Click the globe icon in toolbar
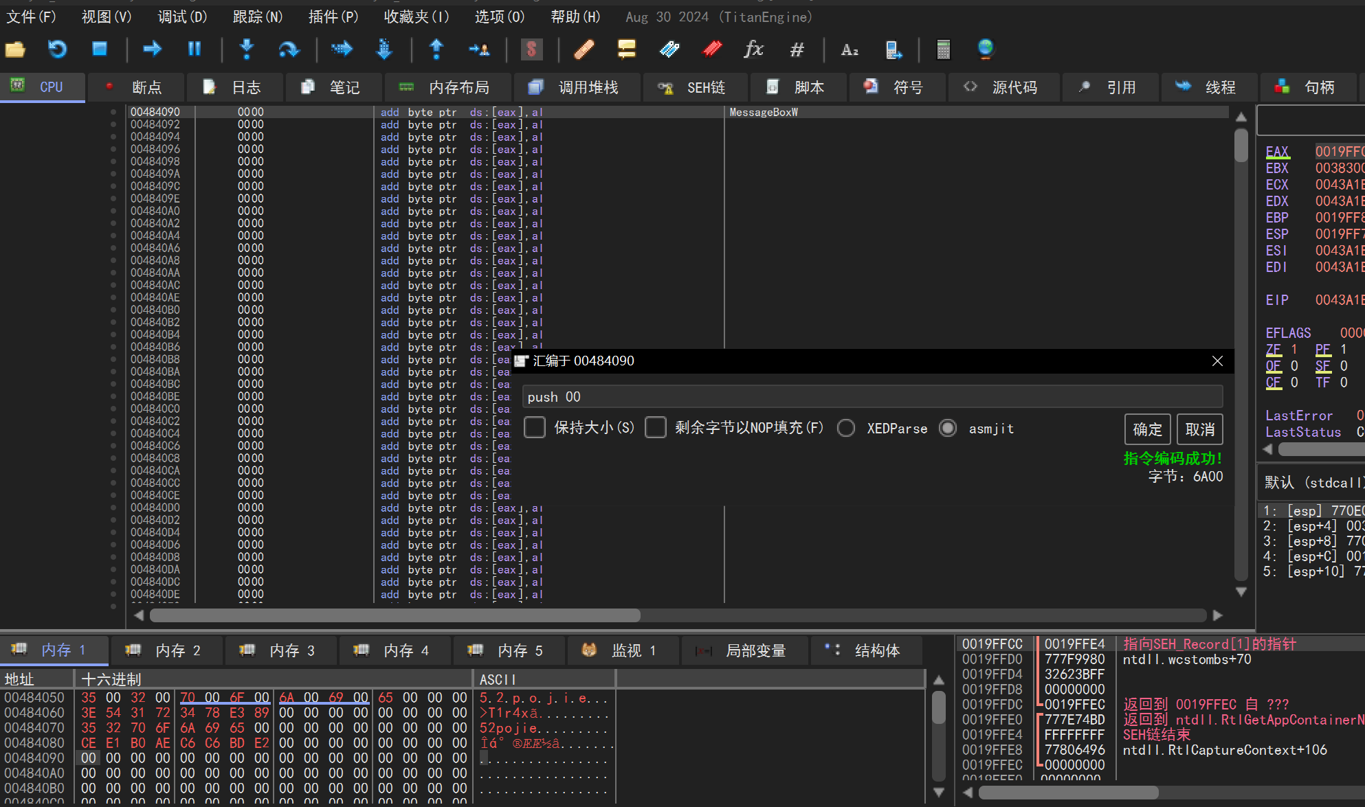Viewport: 1365px width, 807px height. [986, 49]
